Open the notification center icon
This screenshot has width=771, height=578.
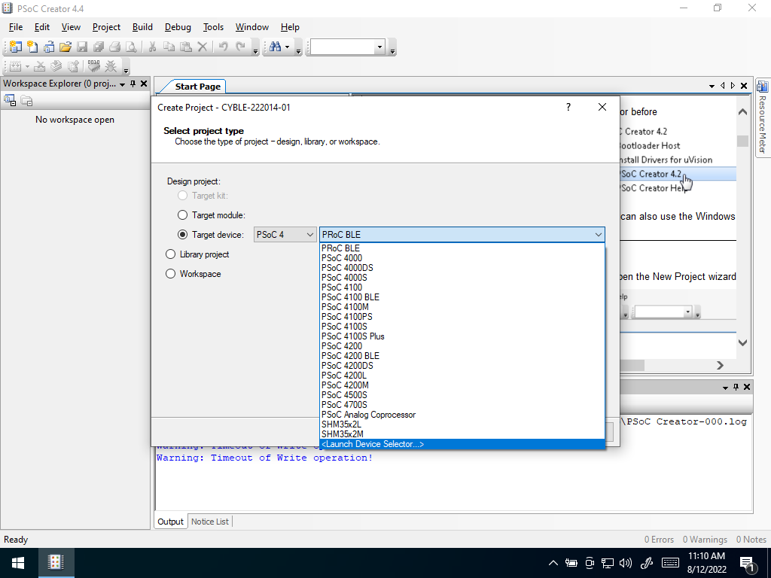coord(748,563)
